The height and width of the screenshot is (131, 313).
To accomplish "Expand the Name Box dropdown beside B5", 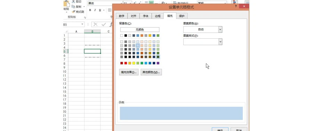I will click(x=82, y=25).
